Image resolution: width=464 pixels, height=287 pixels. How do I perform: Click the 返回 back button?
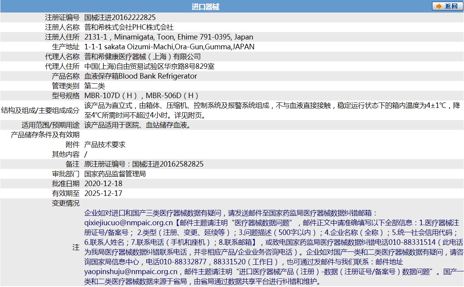click(447, 6)
